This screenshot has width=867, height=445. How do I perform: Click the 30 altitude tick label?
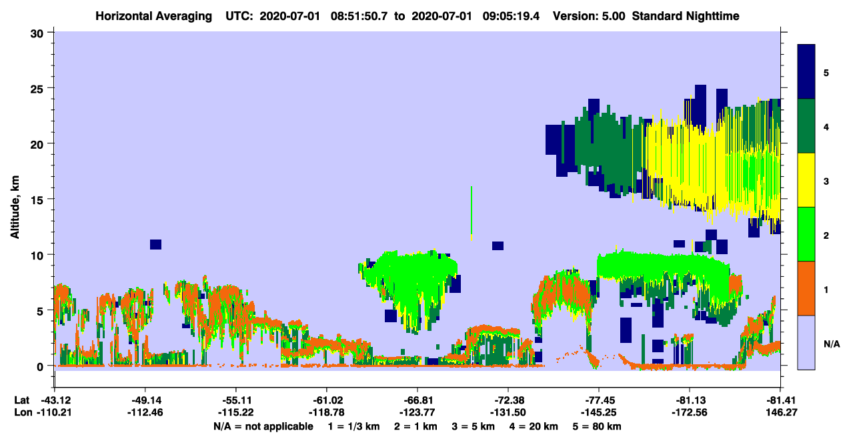pos(38,32)
